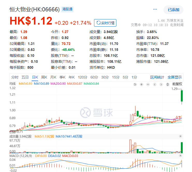The height and width of the screenshot is (172, 192).
Task: Click the 委比 -45.44% value
Action: pos(68,50)
